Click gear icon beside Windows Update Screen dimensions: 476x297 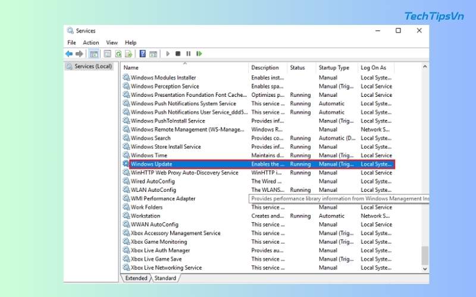tap(126, 164)
